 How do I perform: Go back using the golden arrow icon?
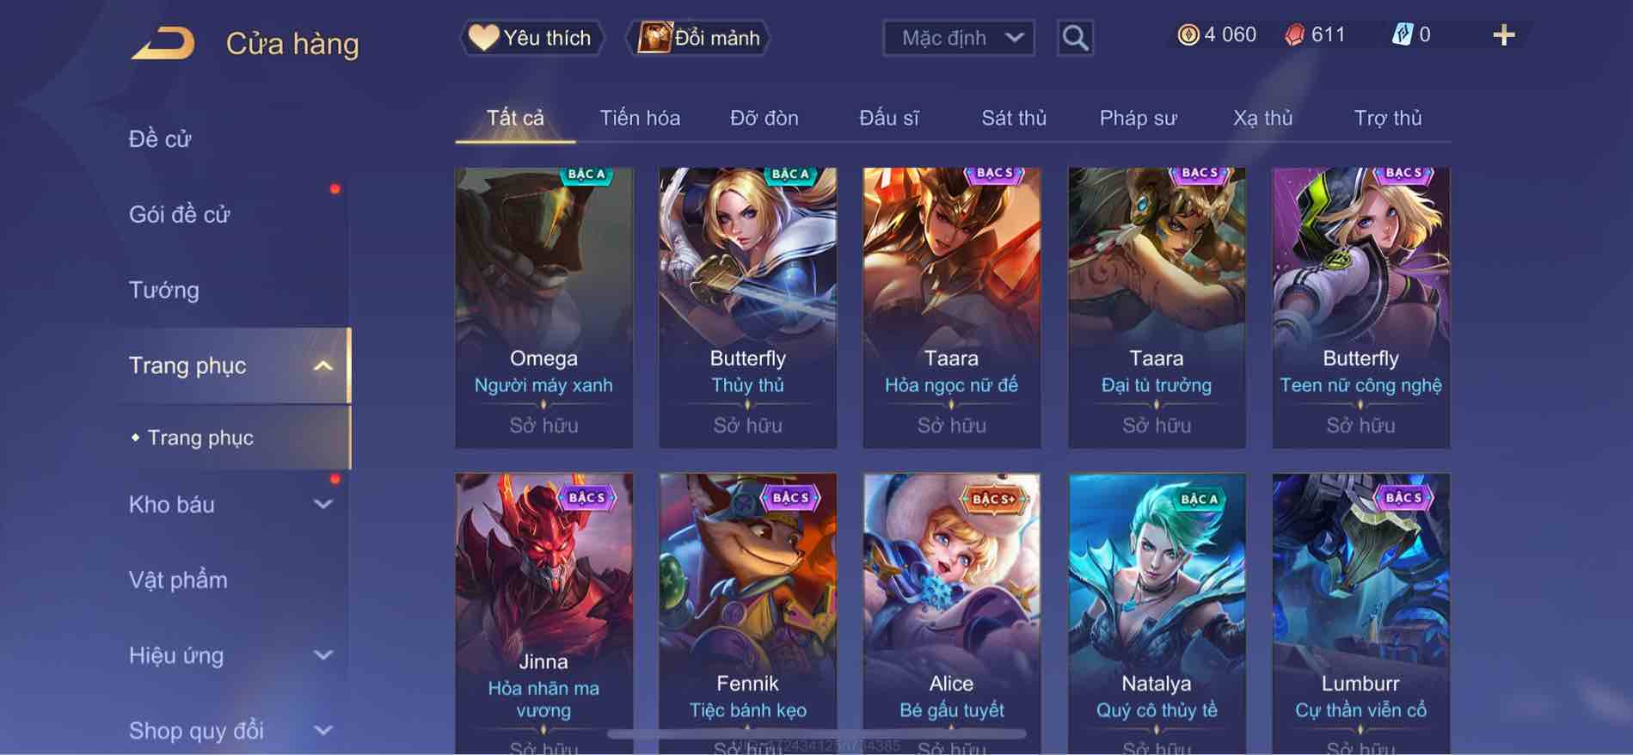163,43
